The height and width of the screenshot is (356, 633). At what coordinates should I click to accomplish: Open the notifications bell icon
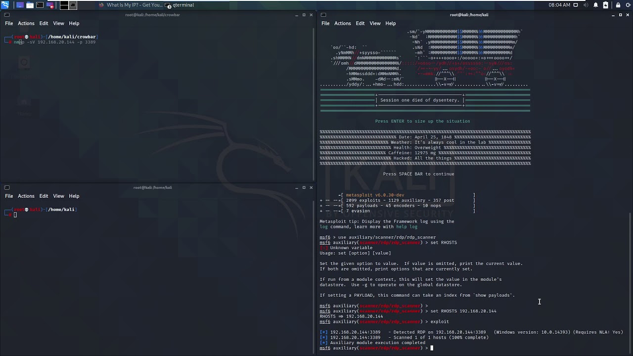tap(596, 5)
